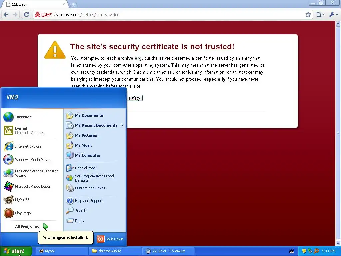Image resolution: width=341 pixels, height=256 pixels.
Task: Go back with the browser back arrow
Action: pyautogui.click(x=6, y=15)
